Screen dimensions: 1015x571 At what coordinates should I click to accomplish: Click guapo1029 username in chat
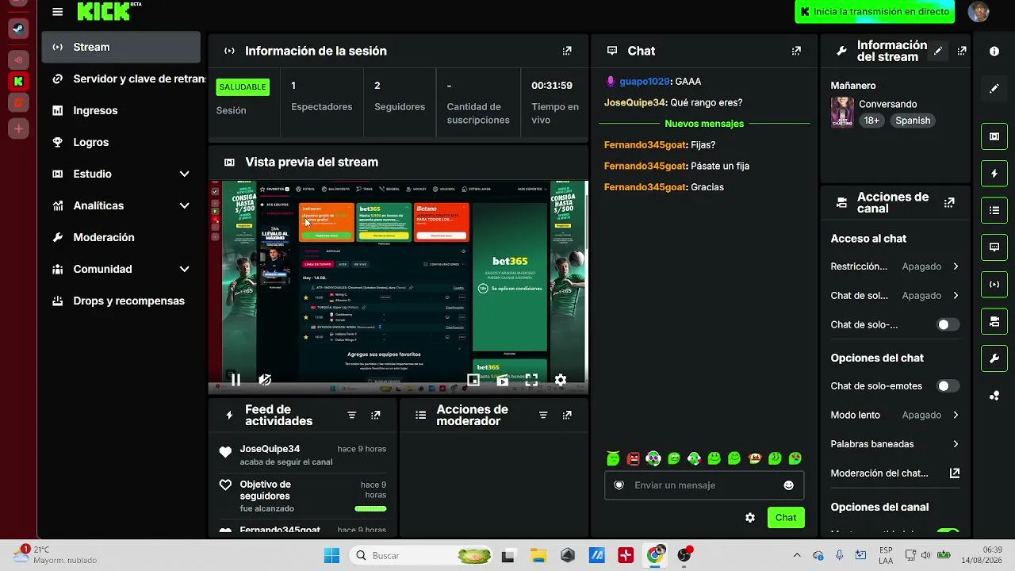645,81
